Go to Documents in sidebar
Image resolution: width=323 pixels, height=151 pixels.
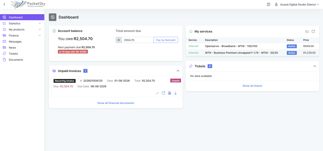pos(22,60)
